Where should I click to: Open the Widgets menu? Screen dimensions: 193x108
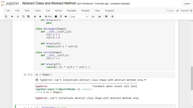click(86, 11)
